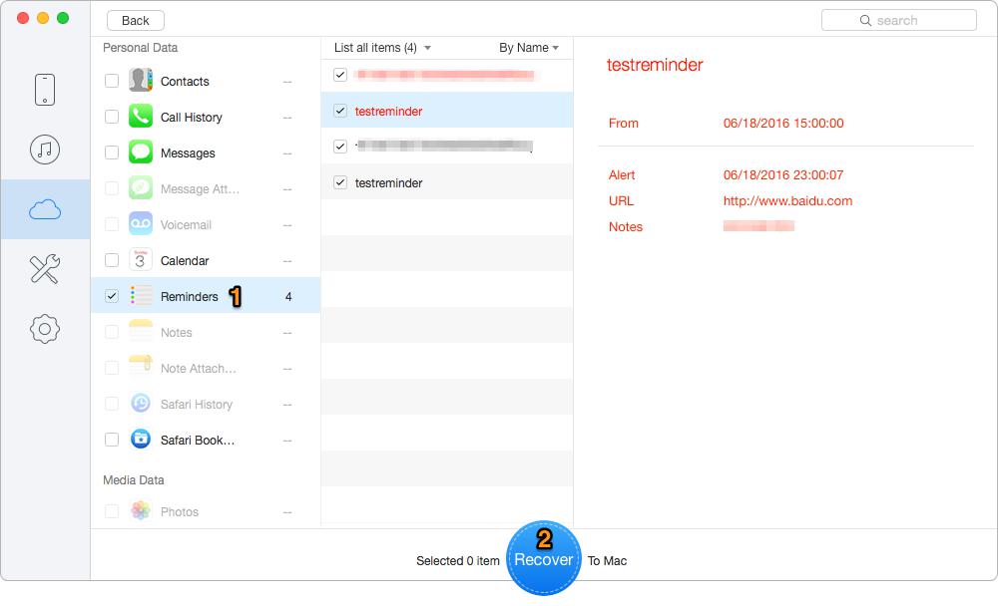Click the Safari Bookmarks icon
The height and width of the screenshot is (606, 998).
[x=141, y=440]
